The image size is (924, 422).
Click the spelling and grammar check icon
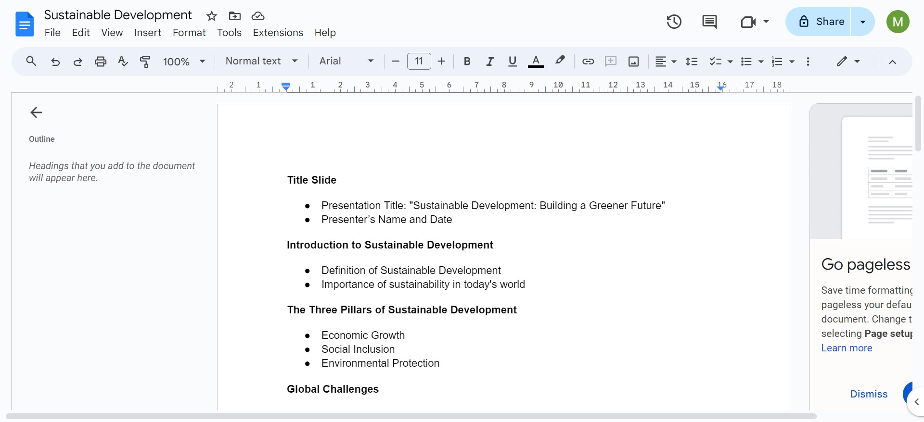(x=123, y=62)
